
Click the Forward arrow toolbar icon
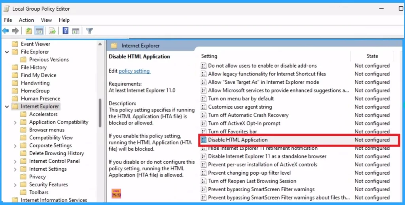(15, 31)
